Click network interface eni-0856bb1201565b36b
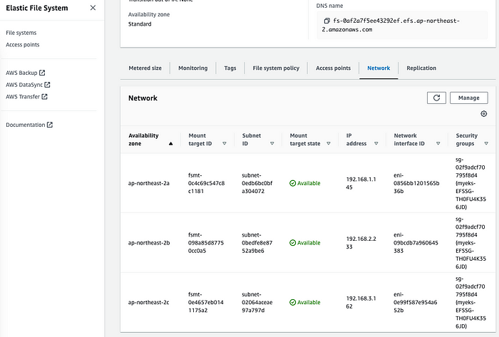The height and width of the screenshot is (337, 499). click(416, 183)
